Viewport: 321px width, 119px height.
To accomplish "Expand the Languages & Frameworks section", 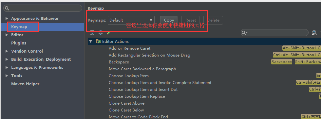I will coord(7,68).
